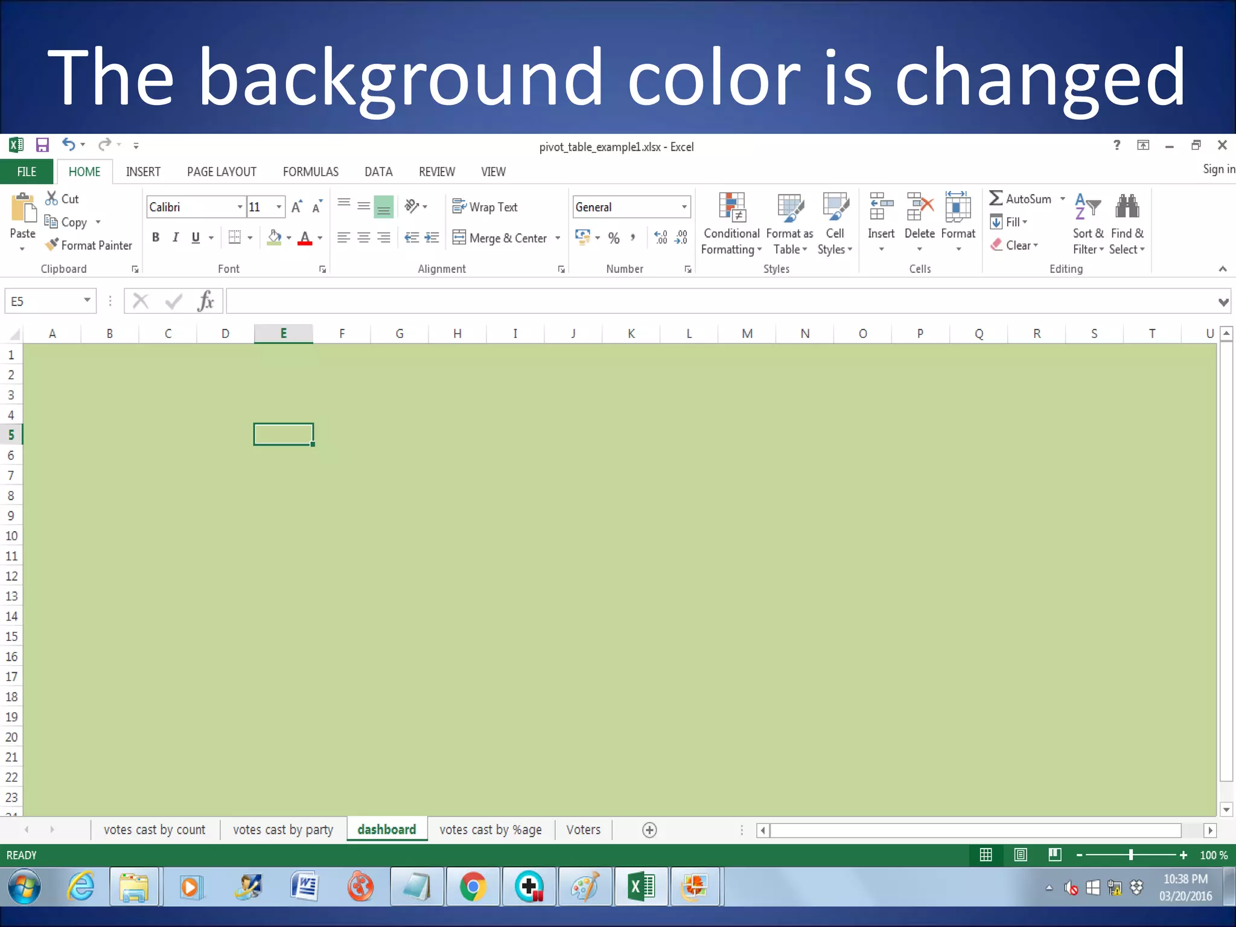The image size is (1236, 927).
Task: Click the red font color A button
Action: click(x=305, y=238)
